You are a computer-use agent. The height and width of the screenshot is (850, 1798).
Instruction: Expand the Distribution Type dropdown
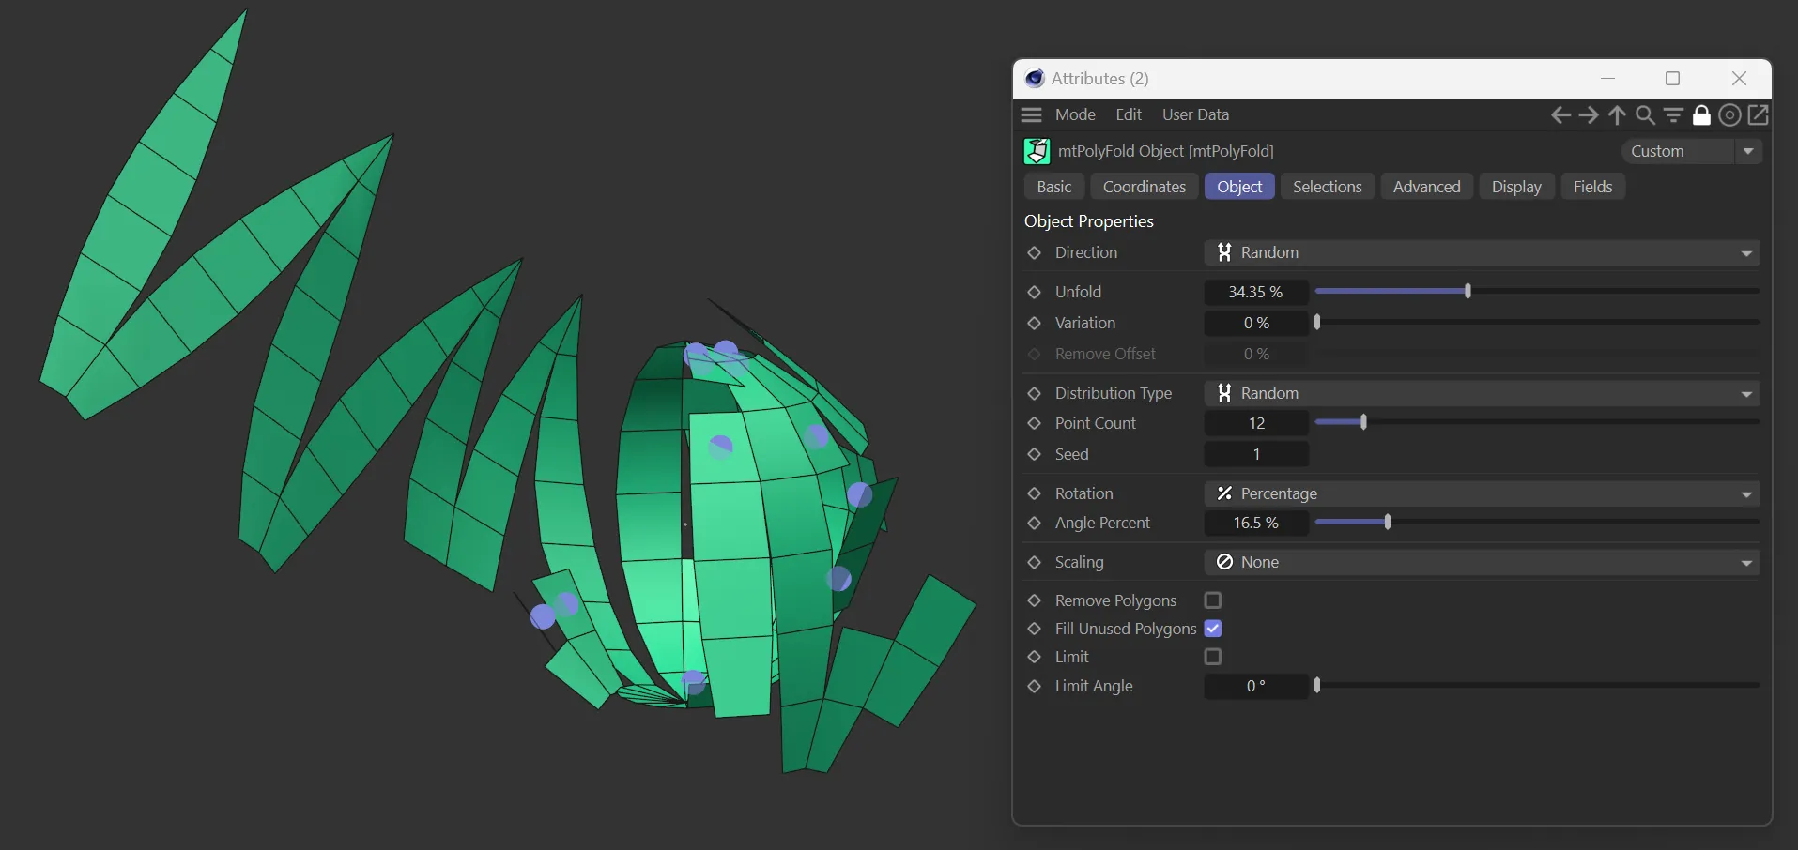tap(1482, 393)
